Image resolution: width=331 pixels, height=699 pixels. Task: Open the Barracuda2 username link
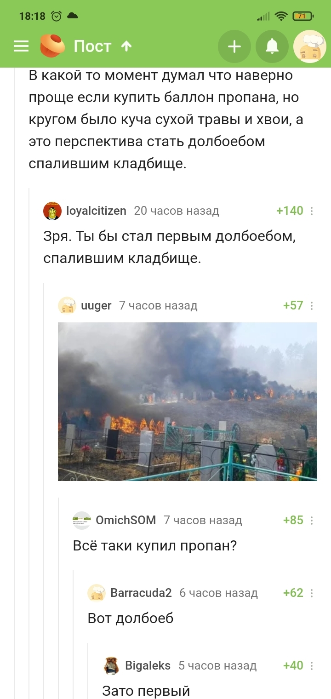[141, 593]
